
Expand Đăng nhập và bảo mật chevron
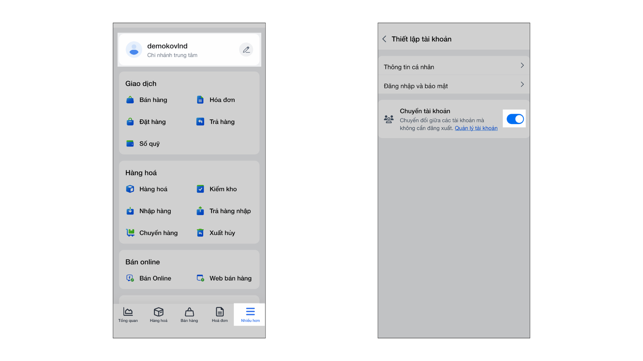[x=522, y=85]
